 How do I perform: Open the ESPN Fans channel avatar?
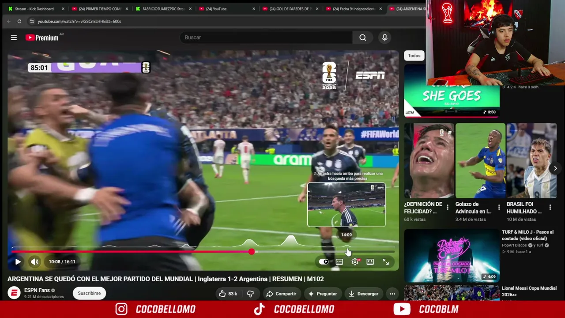point(14,293)
